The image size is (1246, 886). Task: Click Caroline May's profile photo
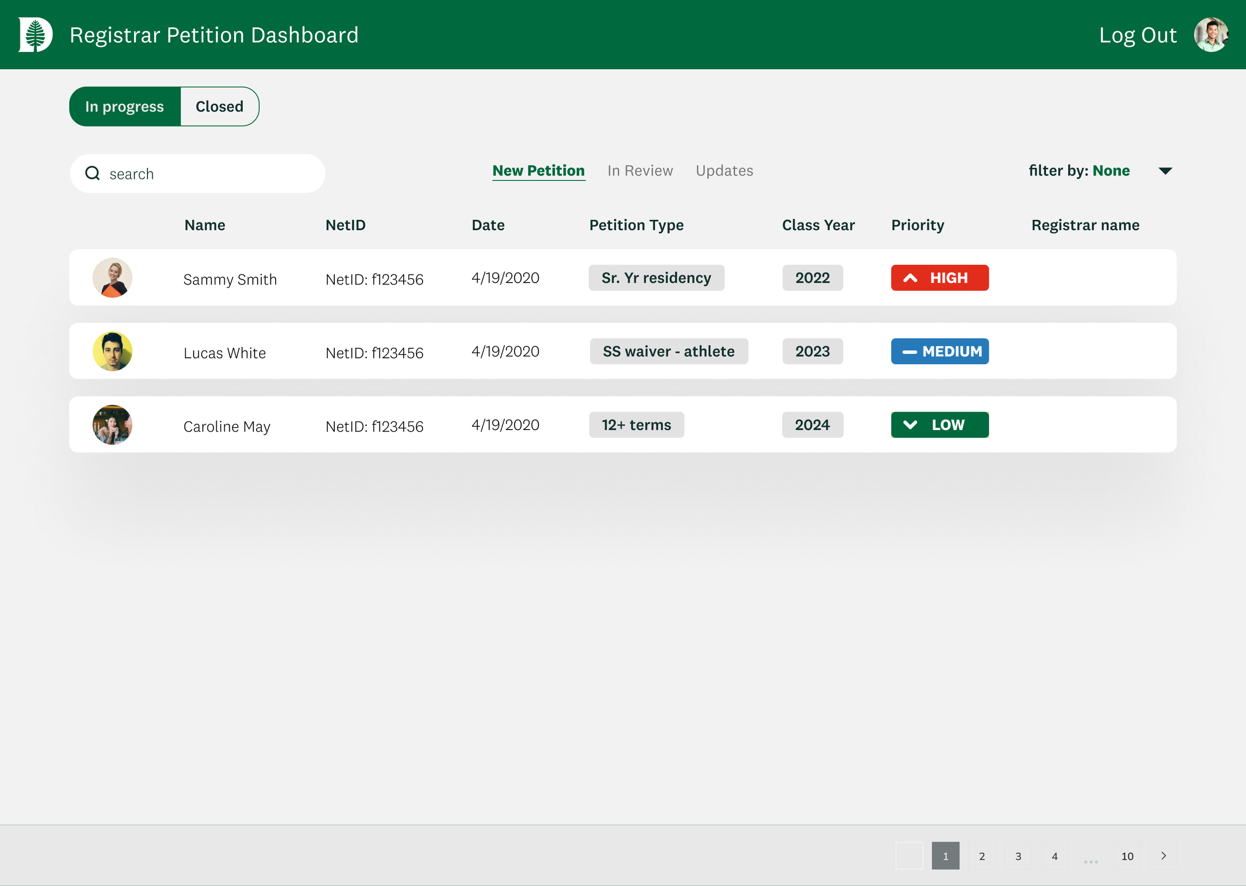click(112, 425)
